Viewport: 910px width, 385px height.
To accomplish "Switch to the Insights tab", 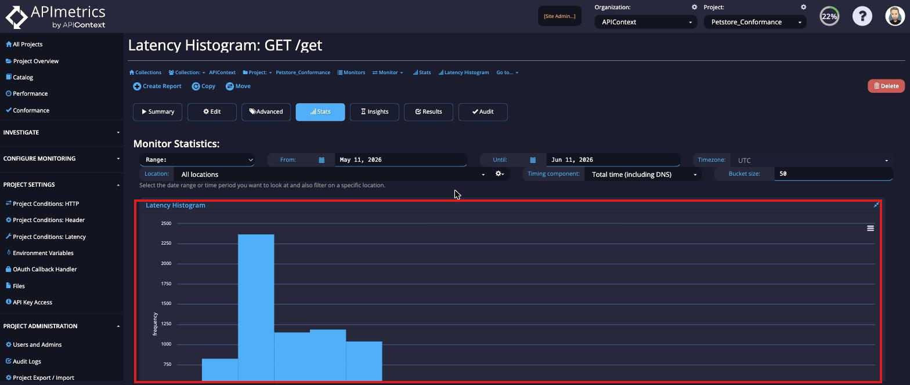I will 374,112.
